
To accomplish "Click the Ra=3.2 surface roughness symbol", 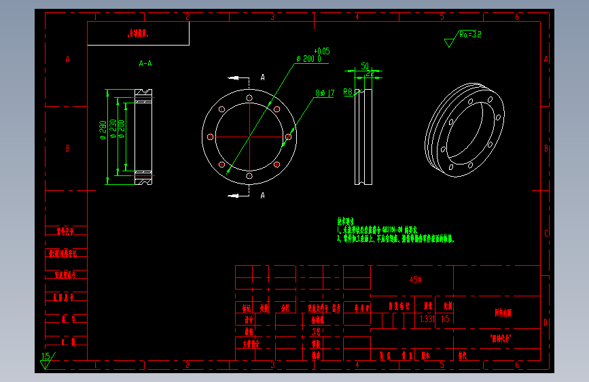I will [463, 38].
